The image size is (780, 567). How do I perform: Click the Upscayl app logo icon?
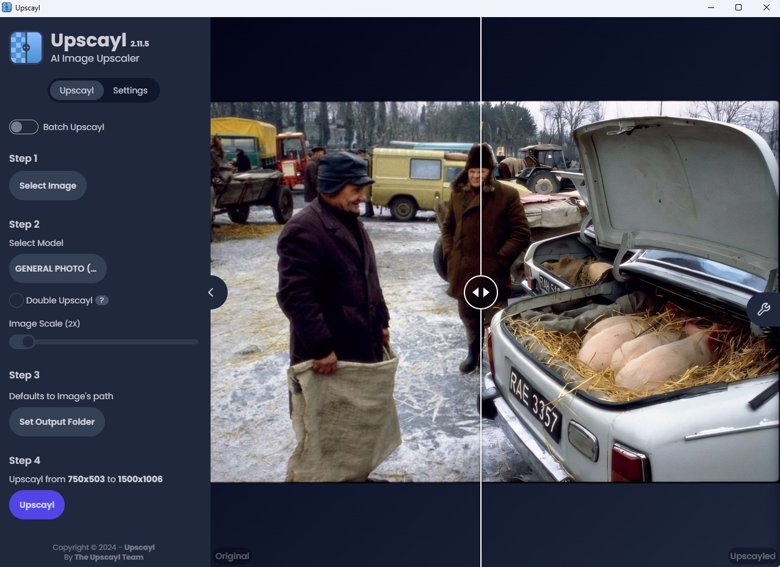click(x=26, y=48)
